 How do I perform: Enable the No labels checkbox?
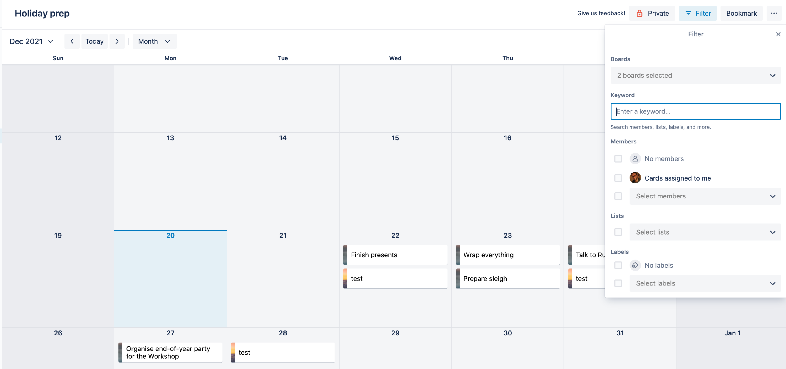[x=618, y=265]
